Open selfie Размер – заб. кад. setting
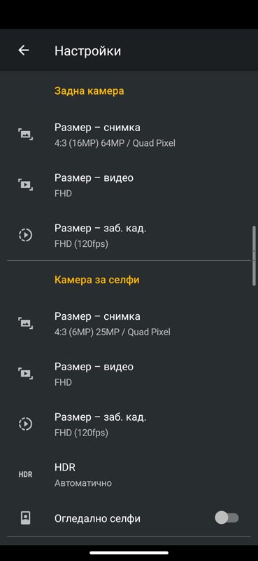The image size is (258, 561). pyautogui.click(x=129, y=424)
